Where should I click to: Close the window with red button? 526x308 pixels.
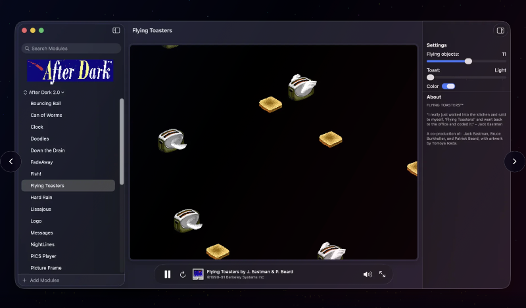(x=24, y=30)
